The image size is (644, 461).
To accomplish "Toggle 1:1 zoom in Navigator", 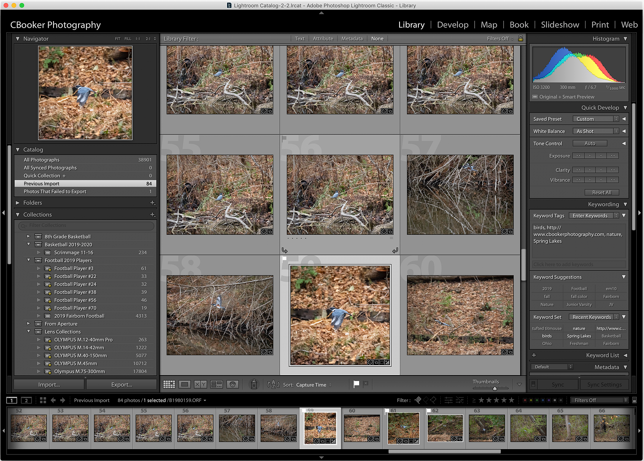I will tap(138, 38).
